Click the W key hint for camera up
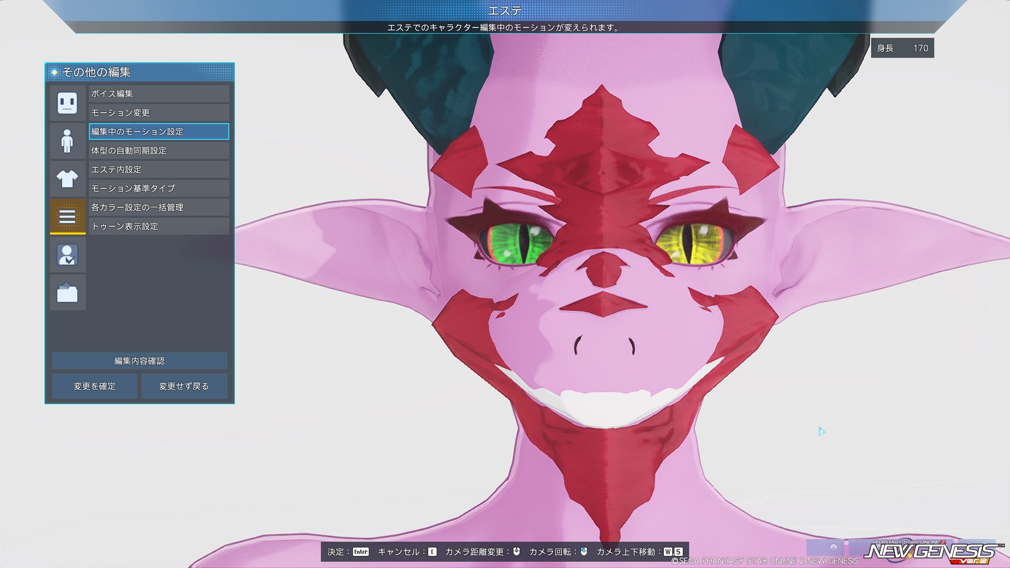 [x=668, y=552]
